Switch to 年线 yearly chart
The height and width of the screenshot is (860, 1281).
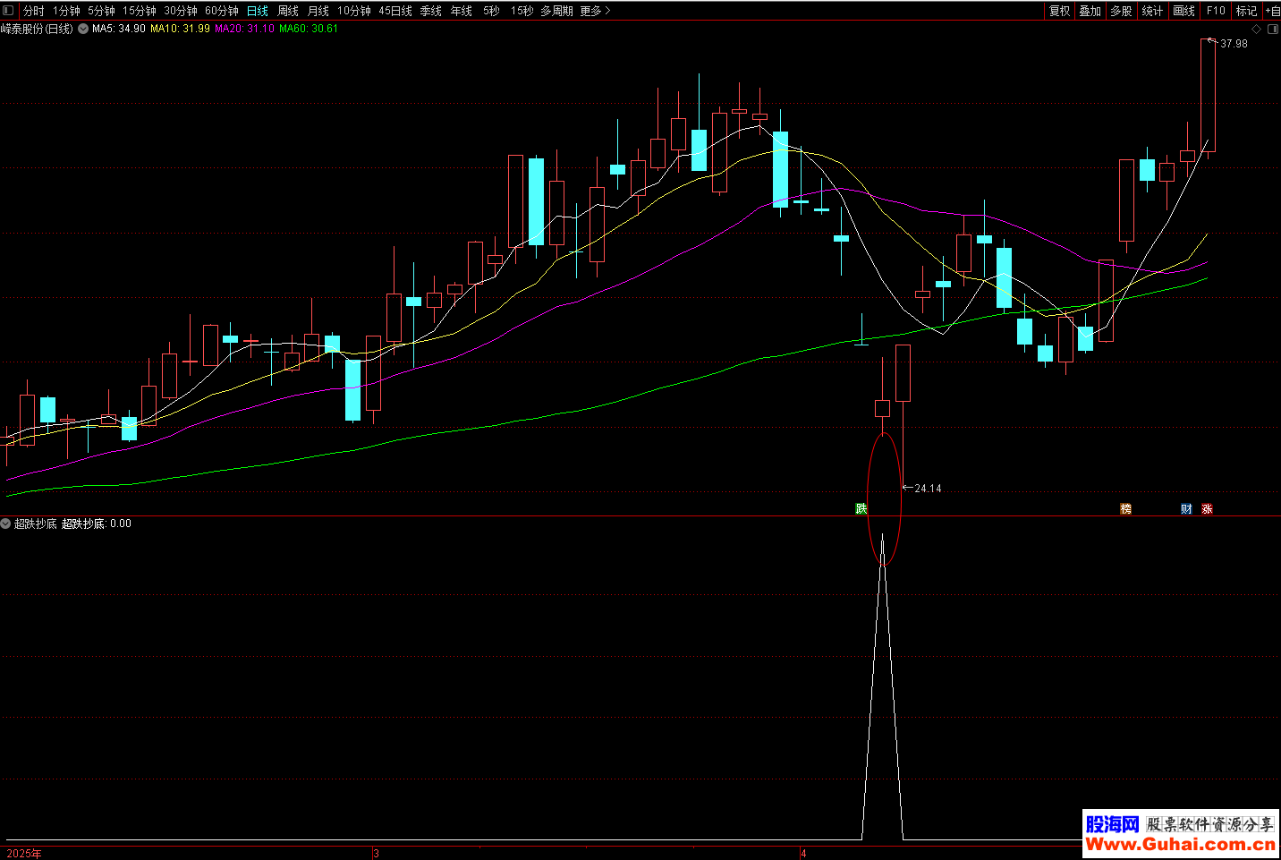[x=462, y=11]
